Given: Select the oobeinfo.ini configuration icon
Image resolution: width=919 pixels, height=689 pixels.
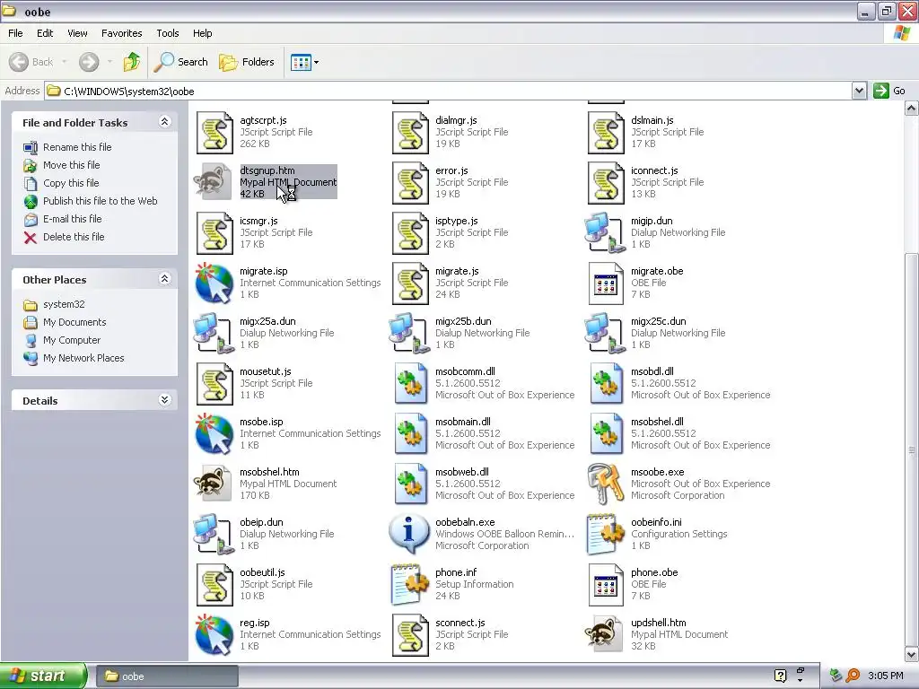Looking at the screenshot, I should coord(606,535).
